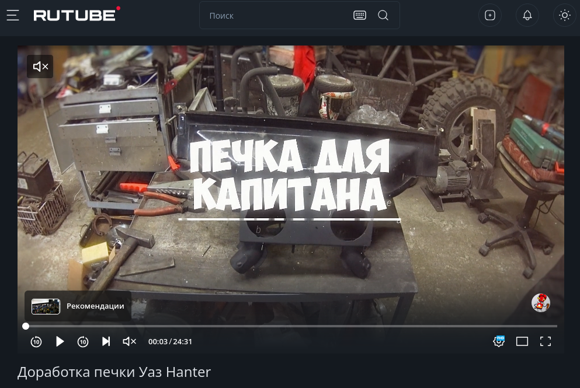Click the magnifier search icon
580x388 pixels.
[x=383, y=16]
